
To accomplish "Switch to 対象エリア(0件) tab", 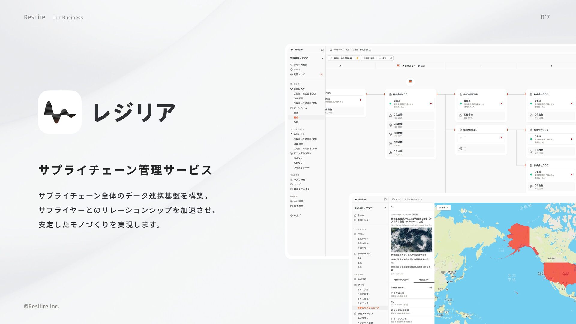I will point(401,280).
